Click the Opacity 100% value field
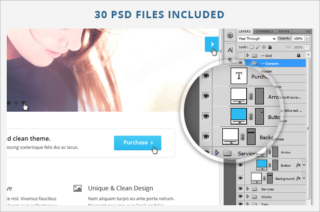Screen dimensions: 320x212 (298, 38)
